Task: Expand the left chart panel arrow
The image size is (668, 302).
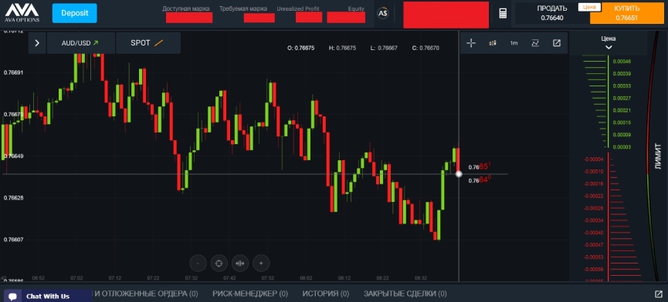Action: coord(37,43)
